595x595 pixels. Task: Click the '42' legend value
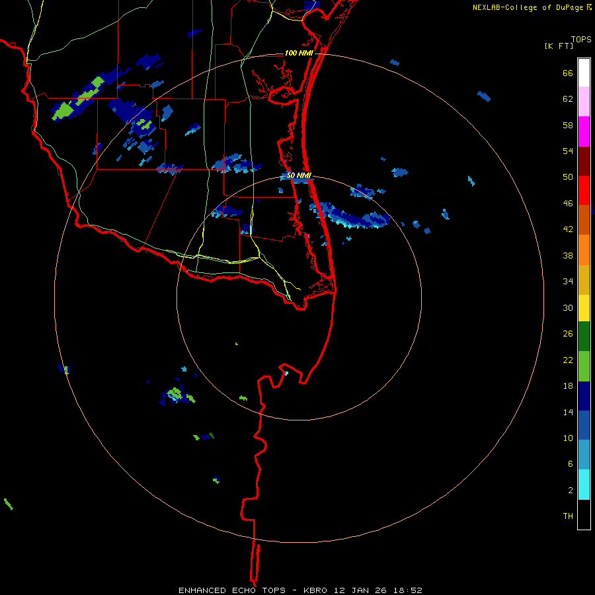coord(568,229)
